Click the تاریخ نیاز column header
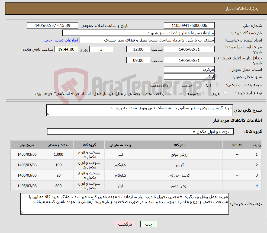The width and height of the screenshot is (267, 233). [27, 145]
